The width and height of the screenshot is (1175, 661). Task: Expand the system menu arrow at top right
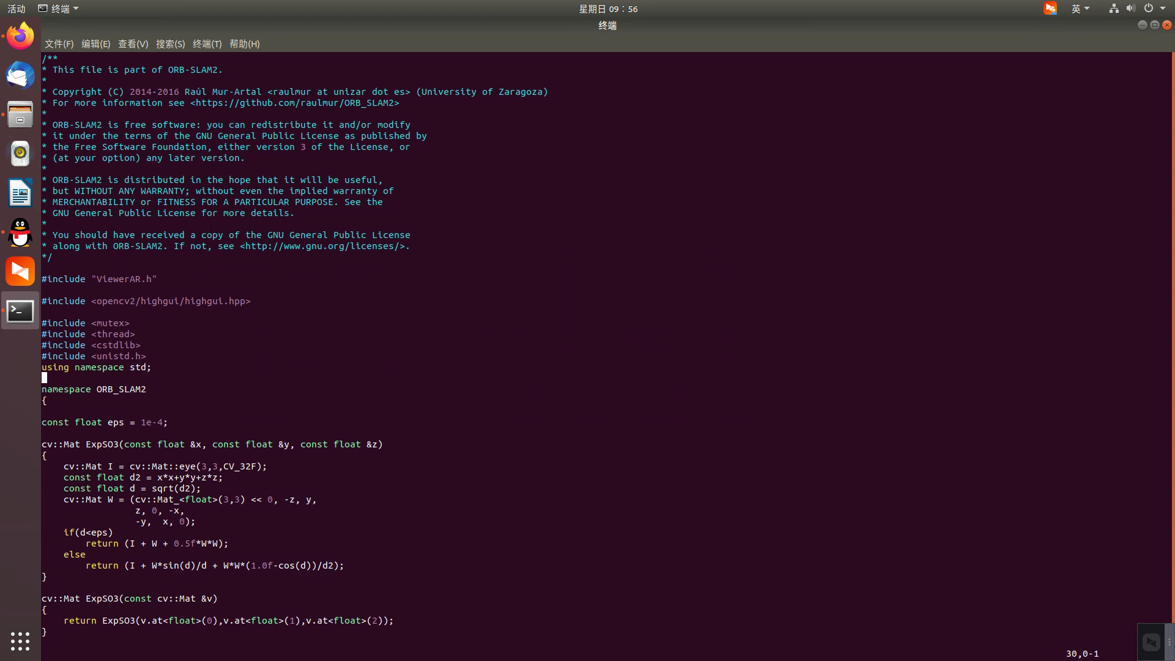1163,9
